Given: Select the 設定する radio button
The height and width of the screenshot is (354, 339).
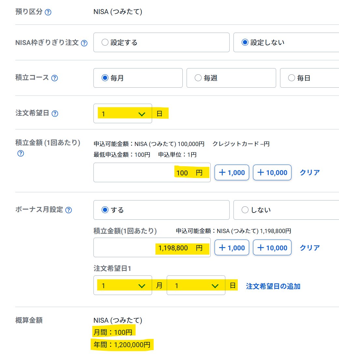Looking at the screenshot, I should [105, 42].
